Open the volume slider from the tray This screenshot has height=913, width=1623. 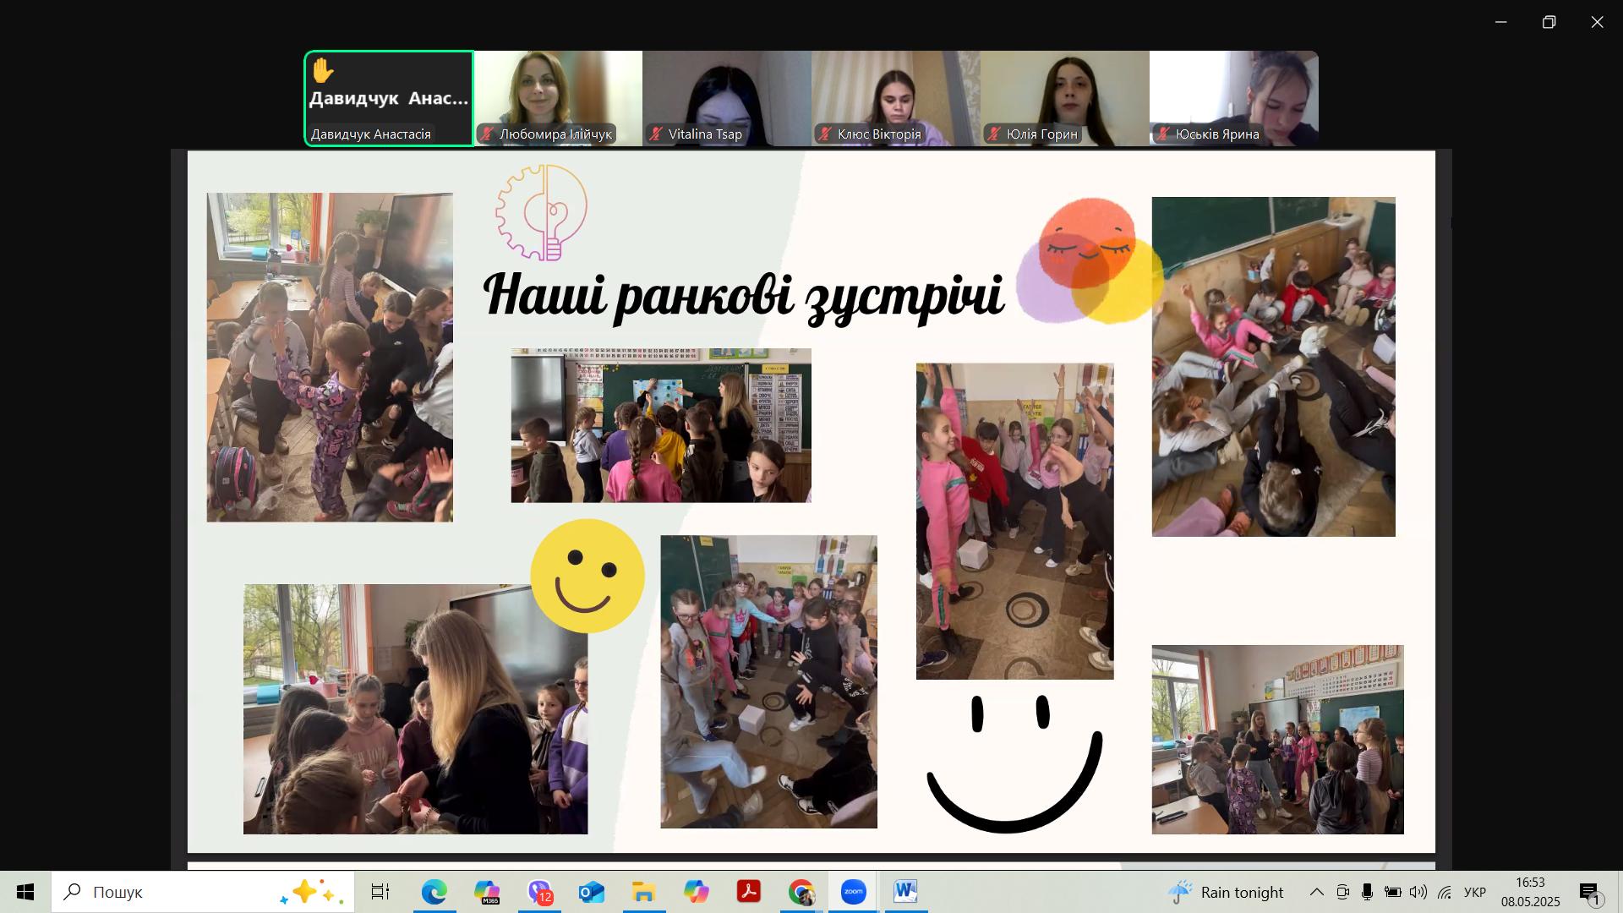coord(1418,891)
